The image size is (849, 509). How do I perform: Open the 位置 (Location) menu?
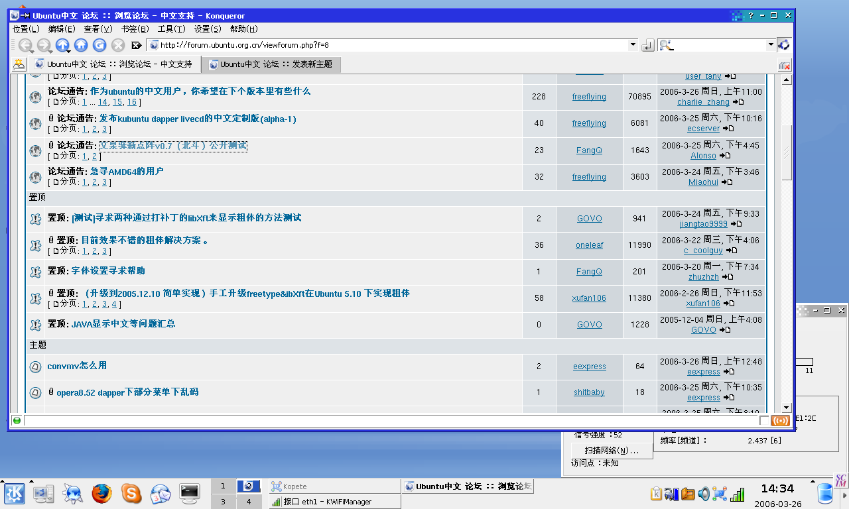(x=26, y=29)
